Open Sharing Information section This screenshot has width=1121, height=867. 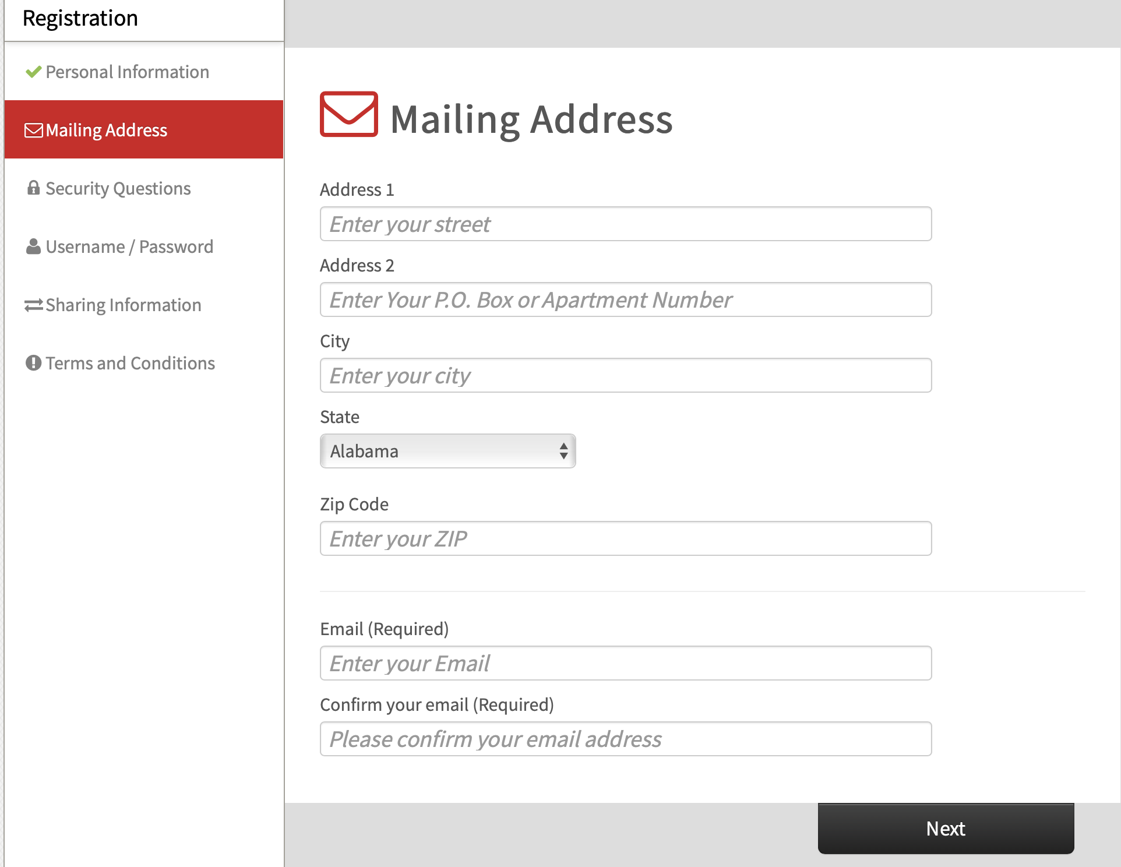tap(123, 305)
